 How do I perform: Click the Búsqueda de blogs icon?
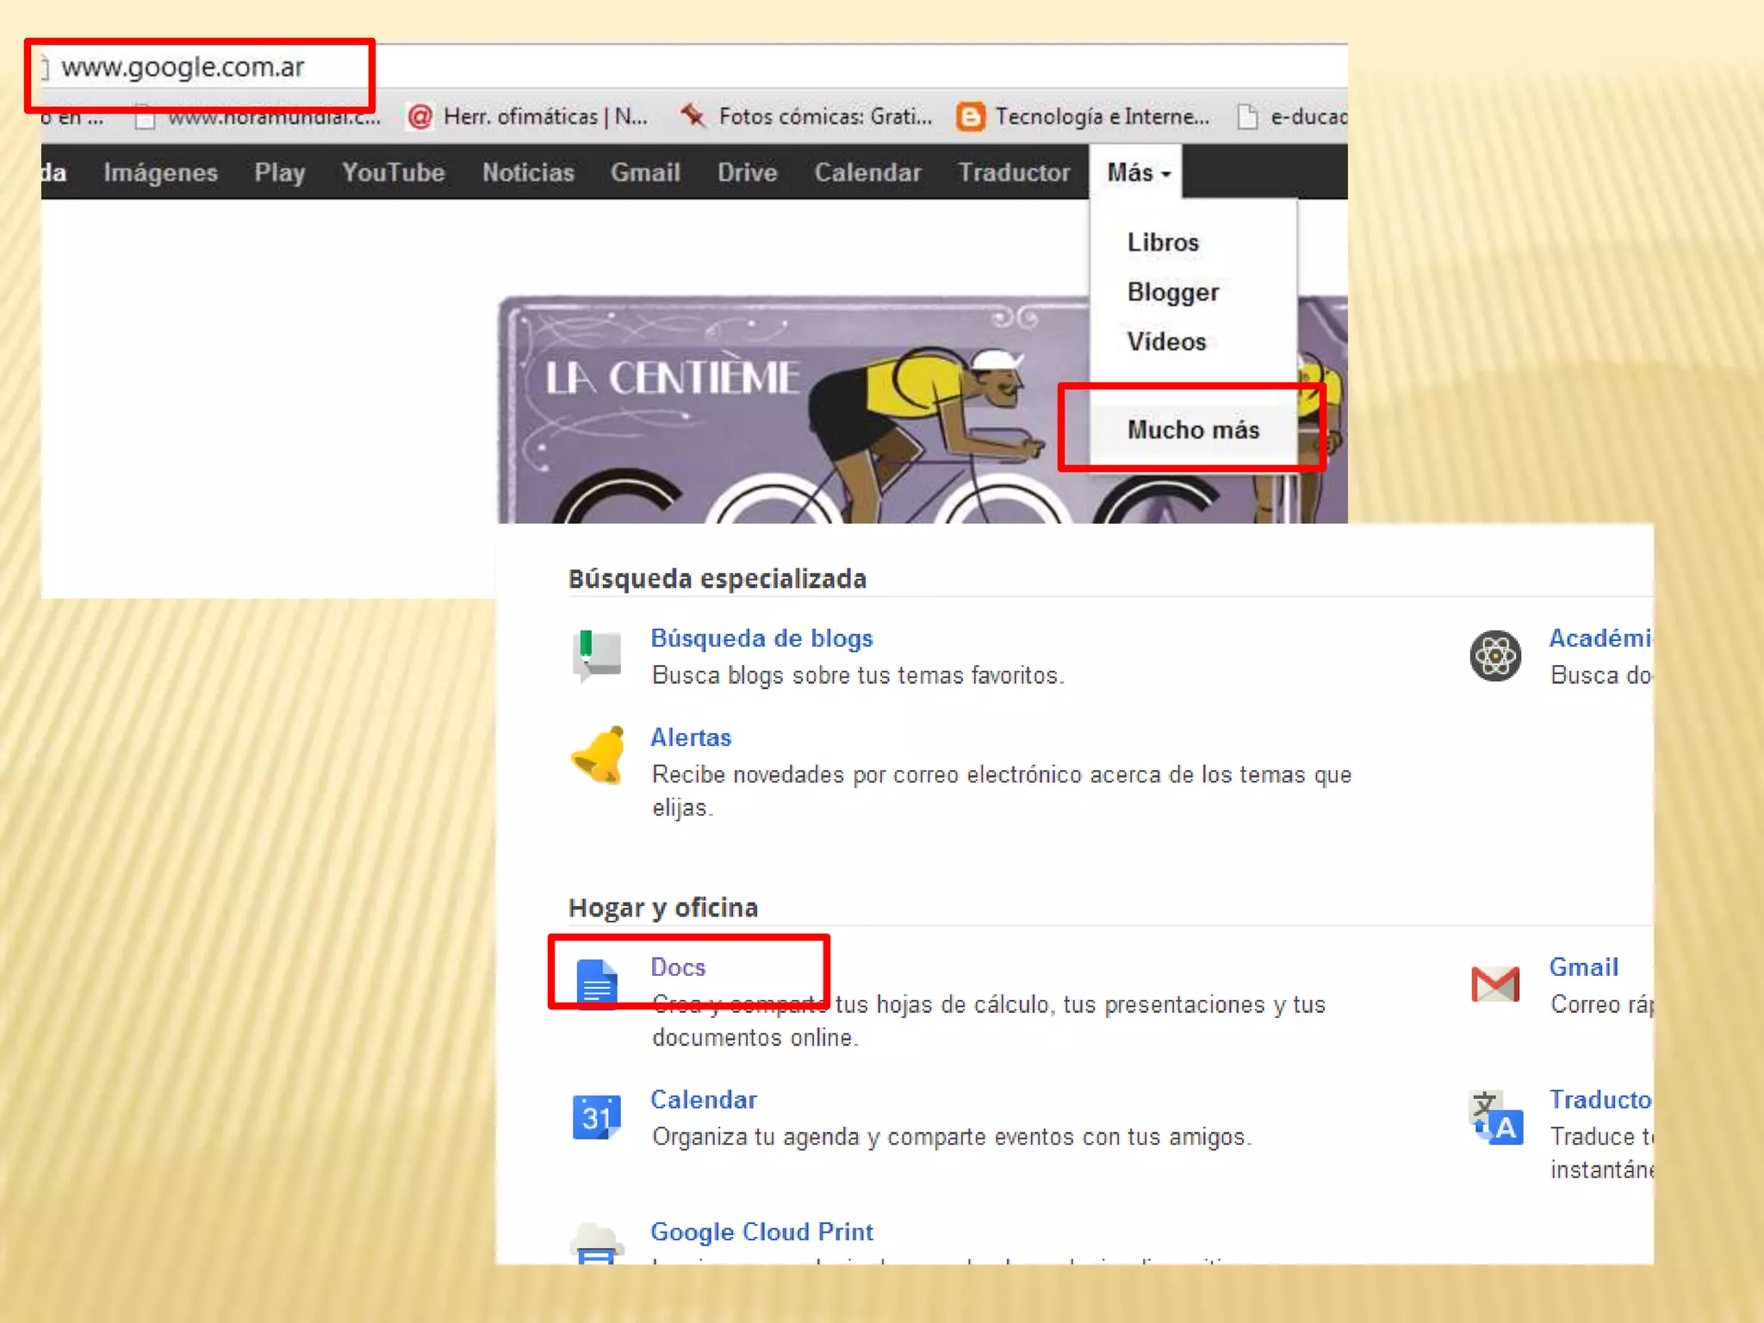coord(596,655)
